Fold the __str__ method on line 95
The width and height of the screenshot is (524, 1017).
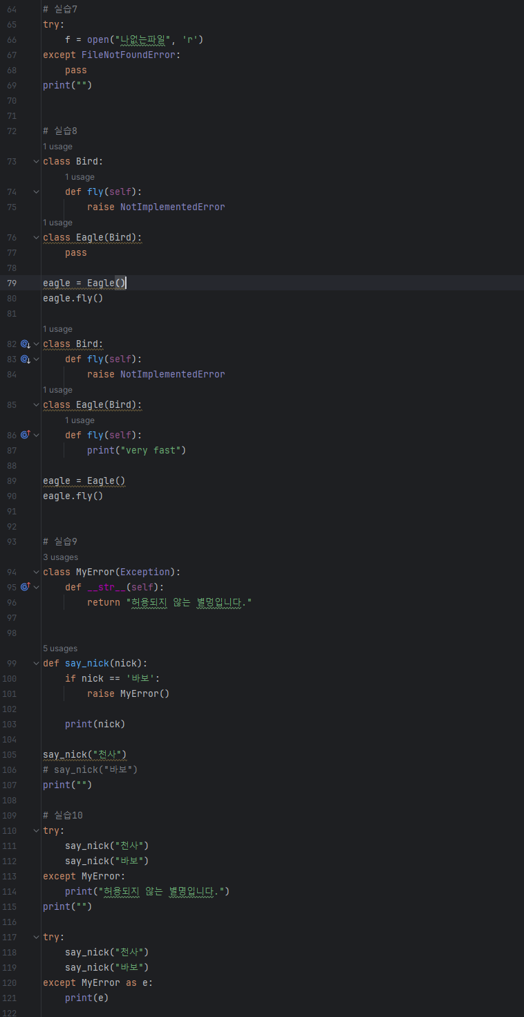click(36, 587)
